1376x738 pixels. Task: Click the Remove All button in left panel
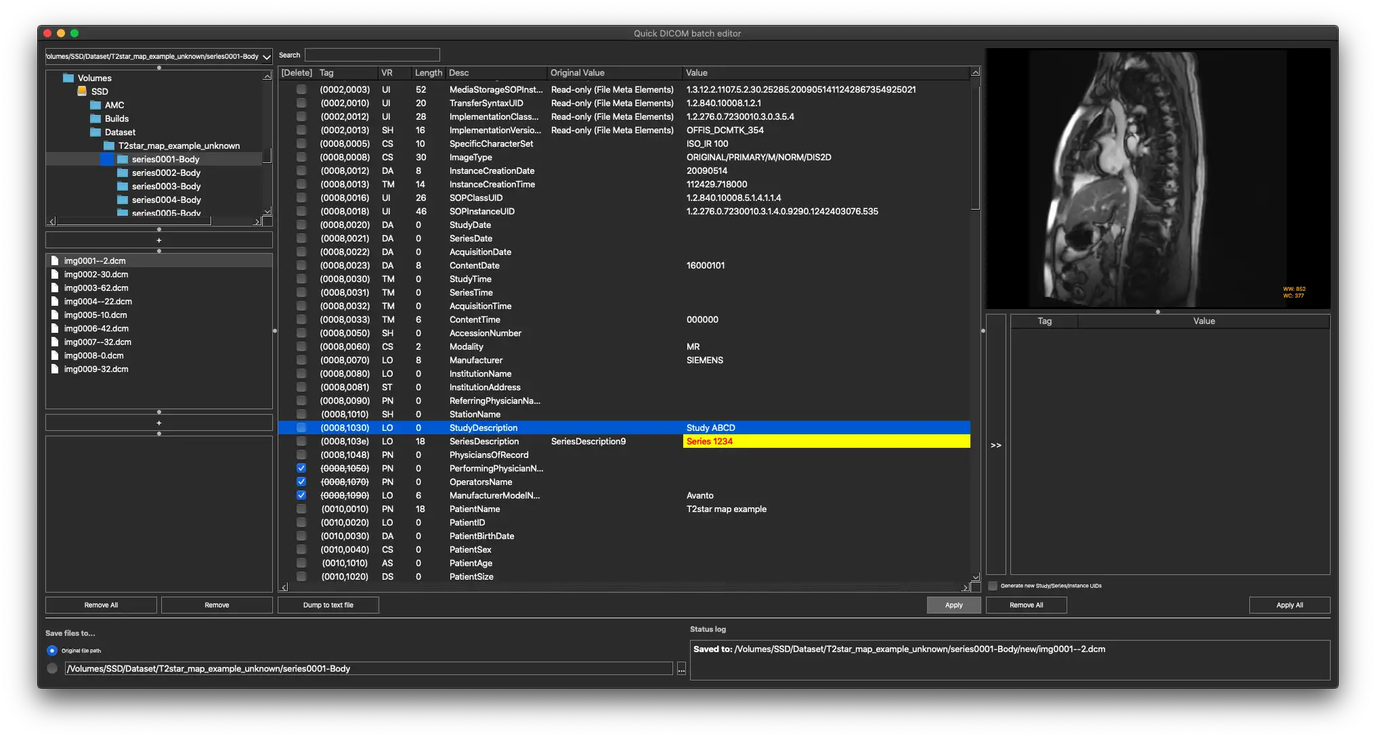click(x=101, y=604)
